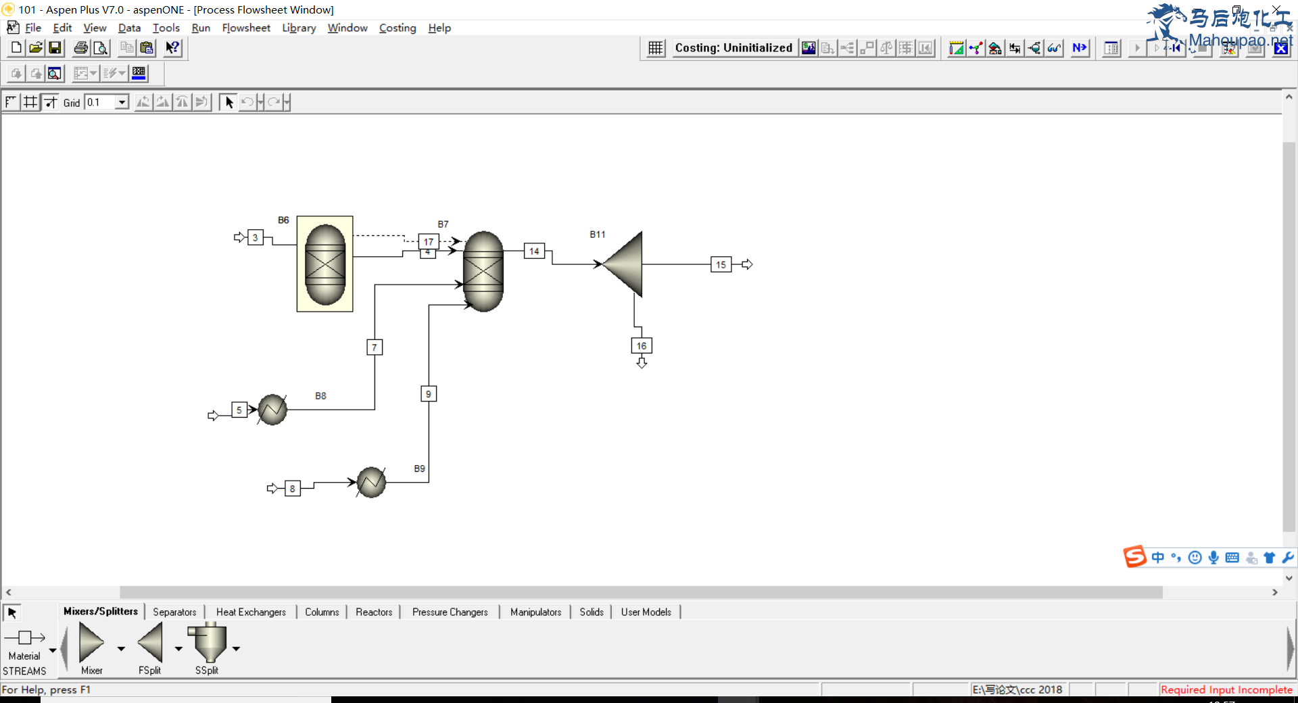Click the grid table icon left of Costing

(x=655, y=48)
